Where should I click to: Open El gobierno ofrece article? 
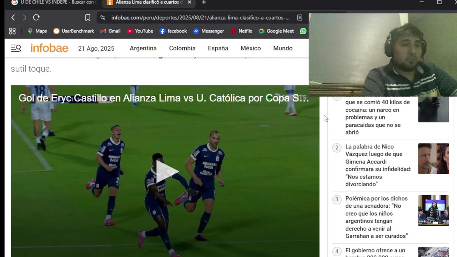[x=375, y=252]
